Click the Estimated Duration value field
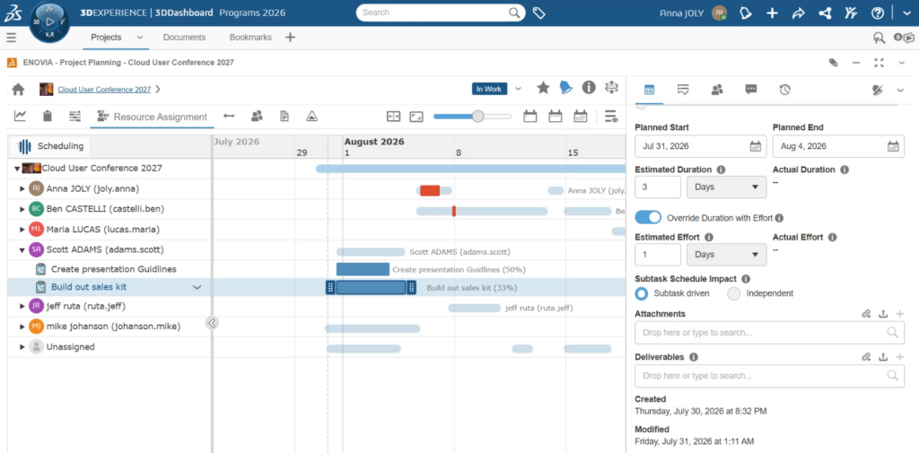Viewport: 919px width, 453px height. click(x=658, y=187)
